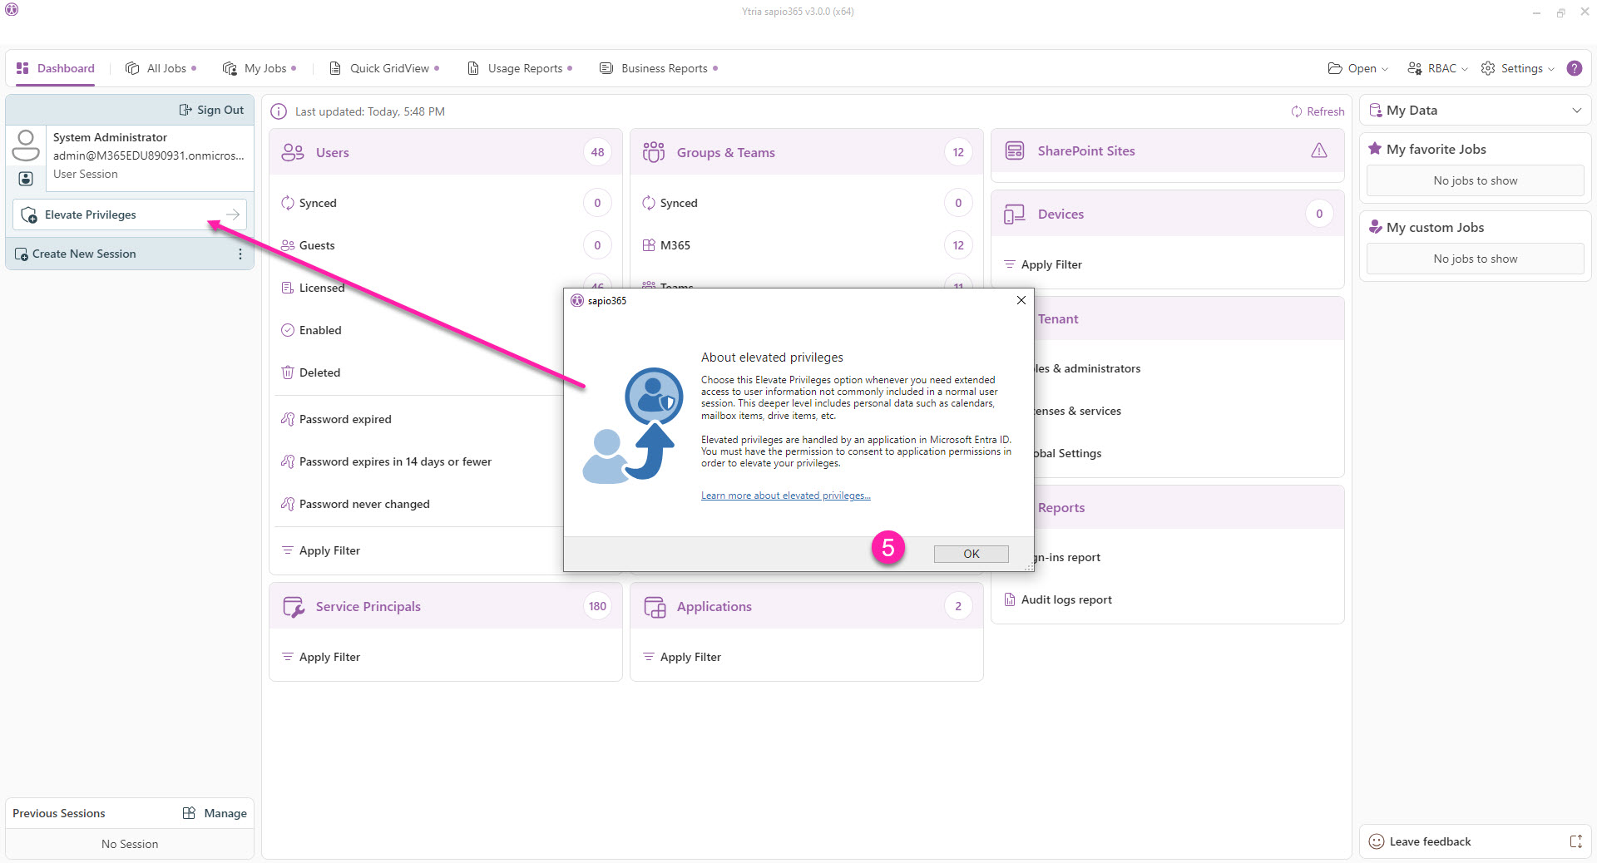Expand the My Data dropdown
This screenshot has height=863, width=1597.
(x=1576, y=111)
